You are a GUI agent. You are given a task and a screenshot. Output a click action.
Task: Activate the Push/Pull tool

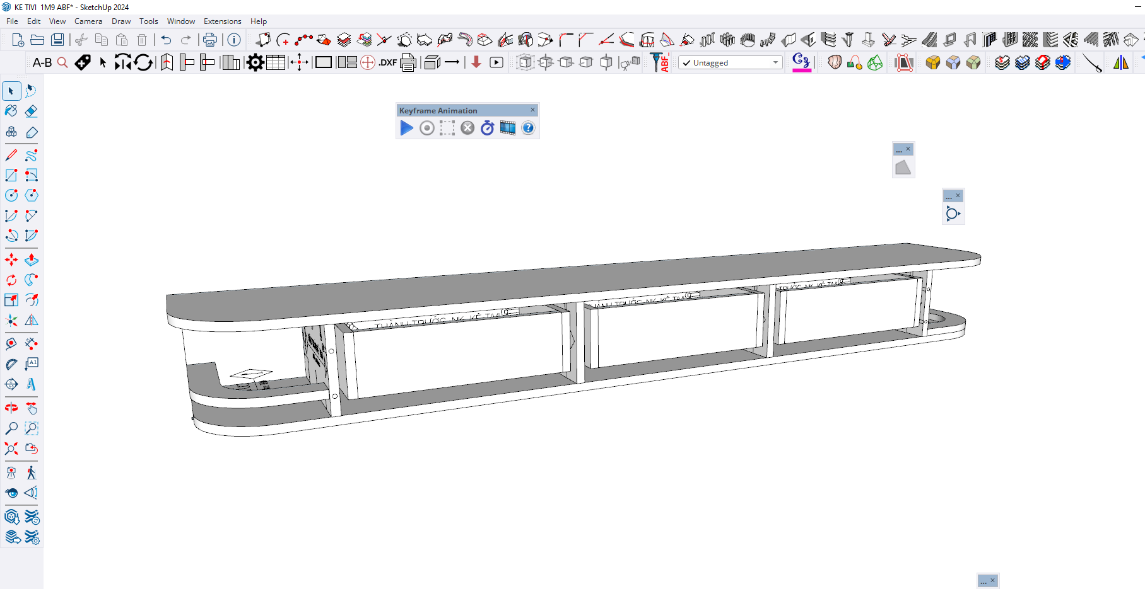pyautogui.click(x=31, y=260)
